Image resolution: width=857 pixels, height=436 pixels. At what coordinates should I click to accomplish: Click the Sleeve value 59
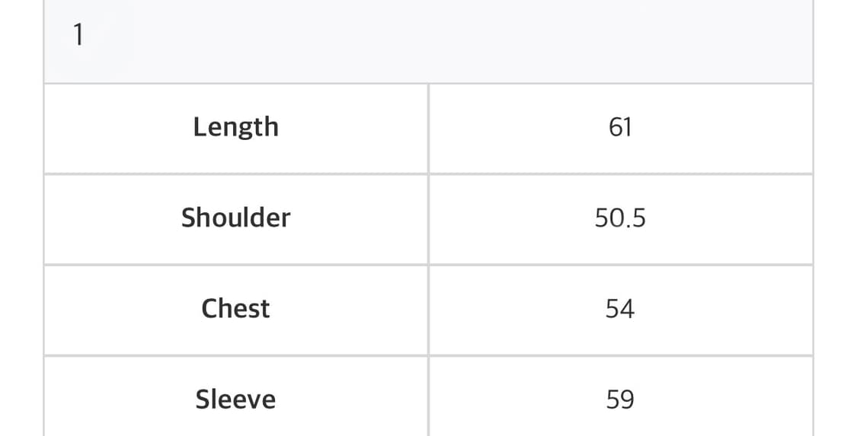(x=620, y=399)
